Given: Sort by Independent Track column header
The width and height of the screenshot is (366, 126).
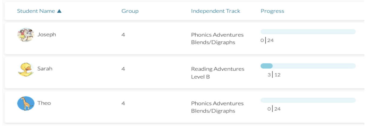Looking at the screenshot, I should click(215, 11).
